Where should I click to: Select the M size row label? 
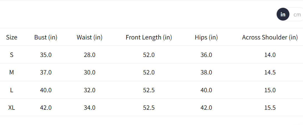click(12, 72)
